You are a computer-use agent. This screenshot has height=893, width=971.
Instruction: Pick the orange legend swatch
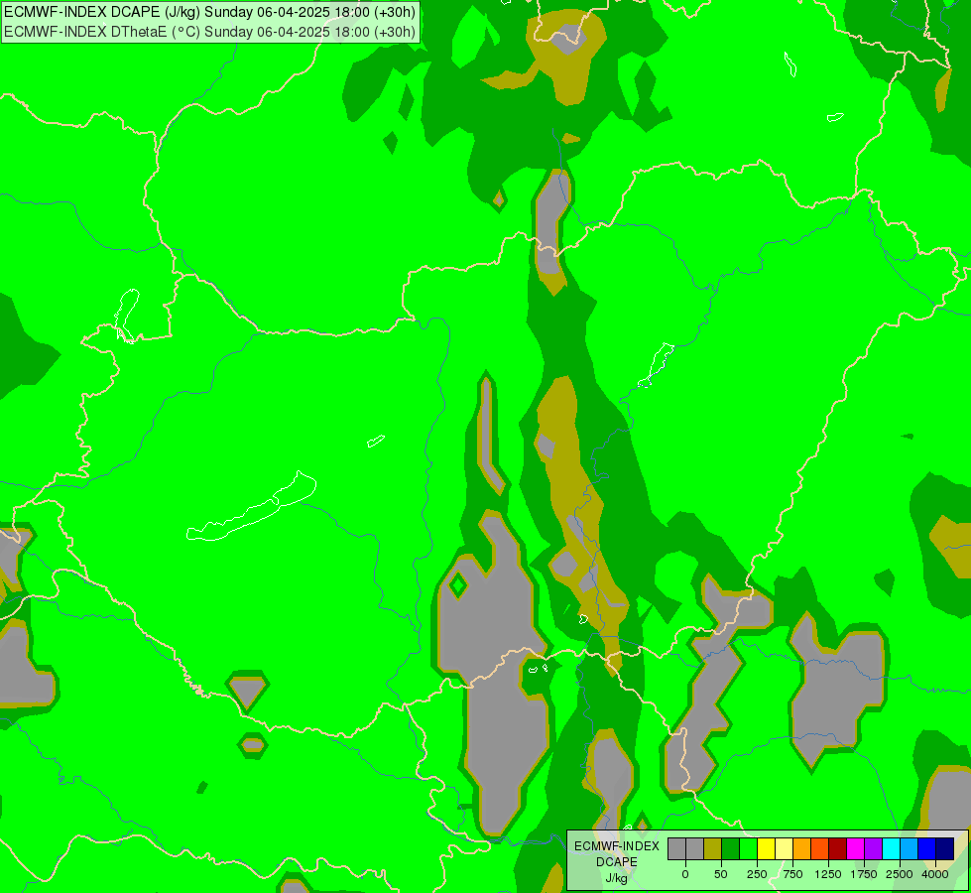pos(802,848)
